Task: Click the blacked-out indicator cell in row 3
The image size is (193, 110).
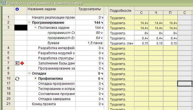Action: pos(21,27)
